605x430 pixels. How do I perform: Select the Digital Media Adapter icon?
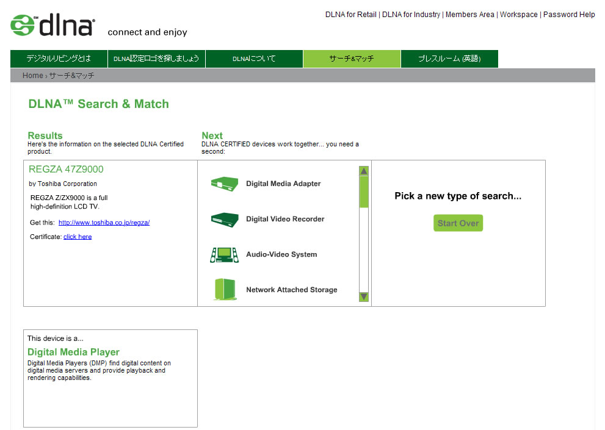coord(225,184)
